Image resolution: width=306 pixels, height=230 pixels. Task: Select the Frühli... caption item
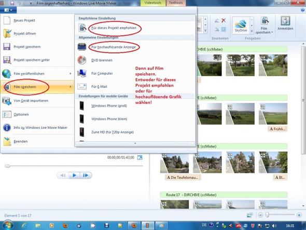pyautogui.click(x=277, y=129)
